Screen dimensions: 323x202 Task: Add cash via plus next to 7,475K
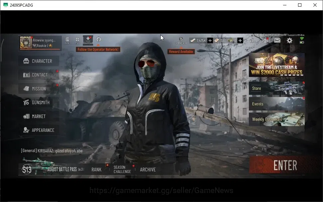click(x=210, y=40)
